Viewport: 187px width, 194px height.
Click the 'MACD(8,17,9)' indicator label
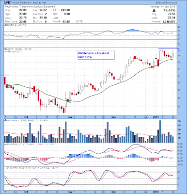tap(16, 145)
